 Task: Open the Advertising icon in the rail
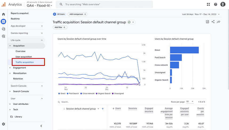pyautogui.click(x=3, y=36)
